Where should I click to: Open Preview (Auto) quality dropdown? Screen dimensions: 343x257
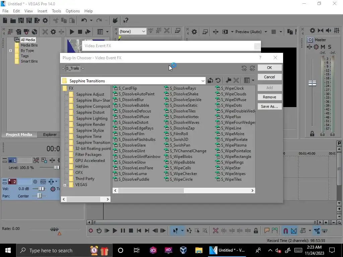click(x=266, y=32)
